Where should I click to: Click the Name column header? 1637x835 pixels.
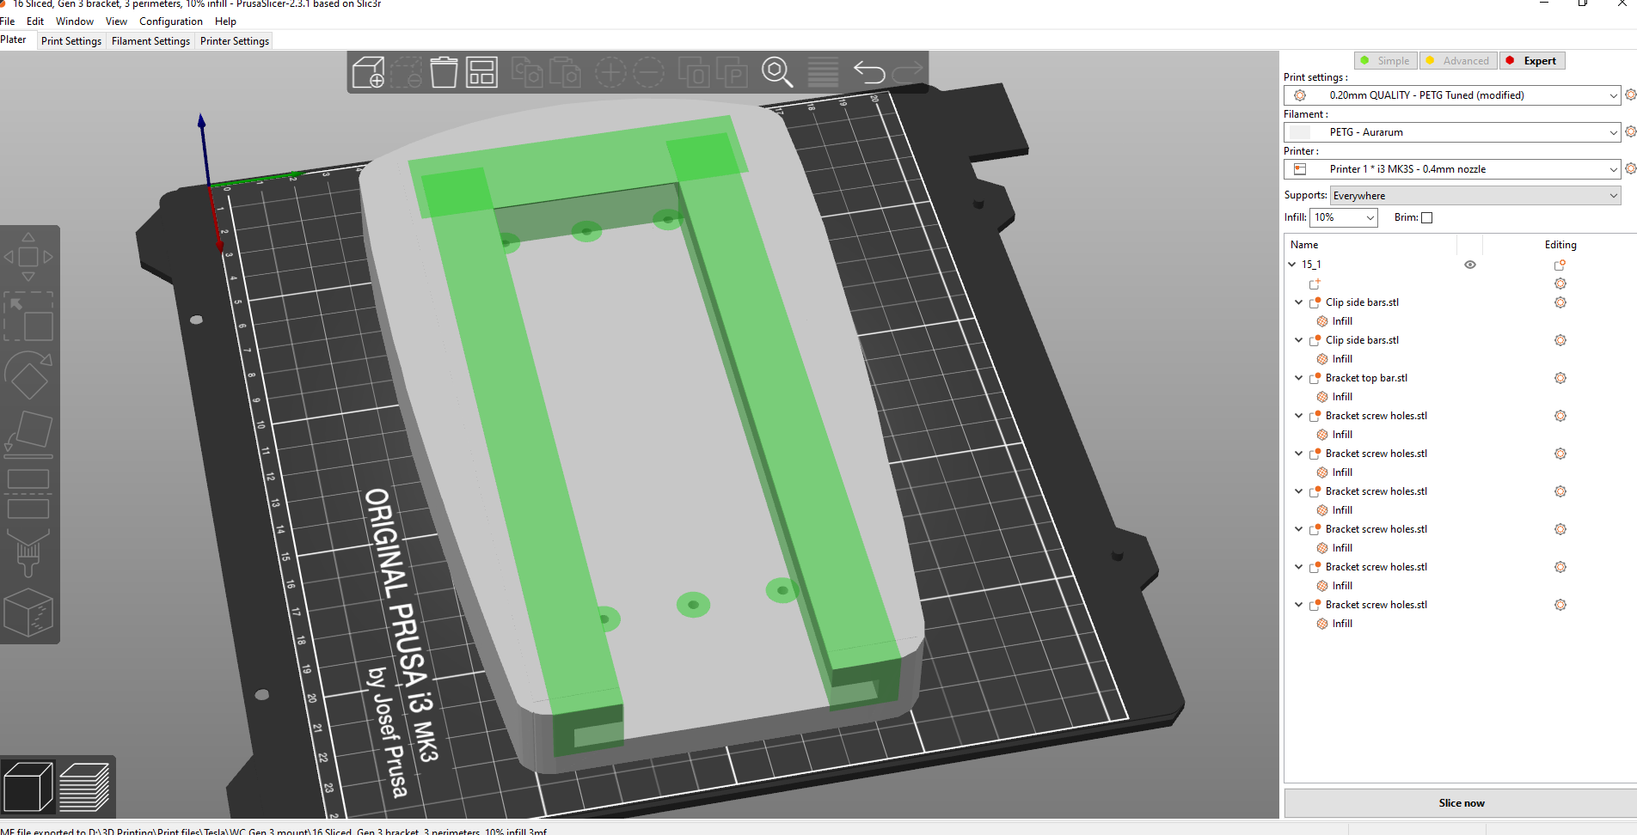[x=1304, y=245]
